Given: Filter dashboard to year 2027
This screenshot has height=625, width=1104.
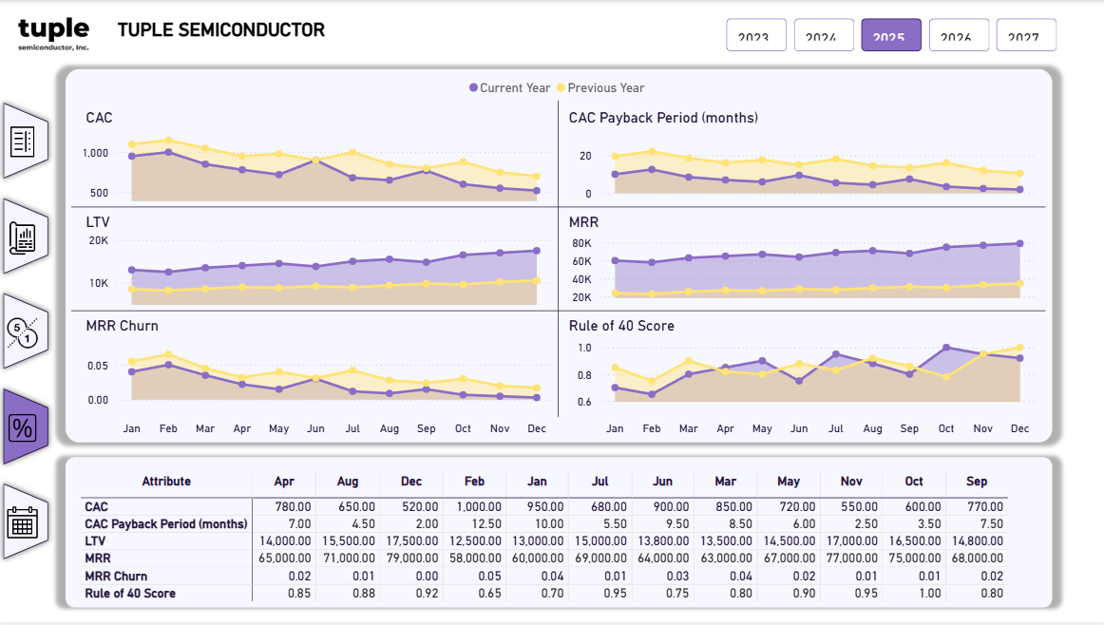Looking at the screenshot, I should coord(1026,35).
